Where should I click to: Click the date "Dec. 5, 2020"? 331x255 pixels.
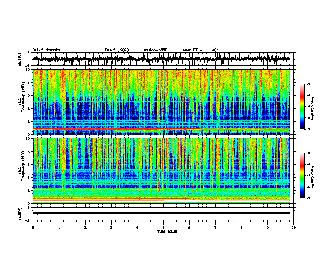pyautogui.click(x=117, y=50)
